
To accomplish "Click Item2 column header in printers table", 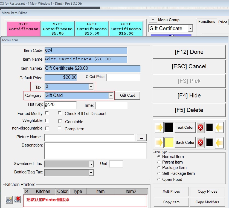I will tap(131, 192).
